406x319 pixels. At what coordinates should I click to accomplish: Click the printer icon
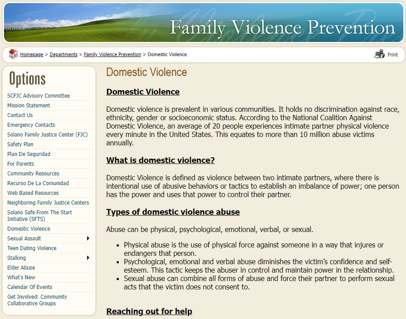click(x=379, y=54)
